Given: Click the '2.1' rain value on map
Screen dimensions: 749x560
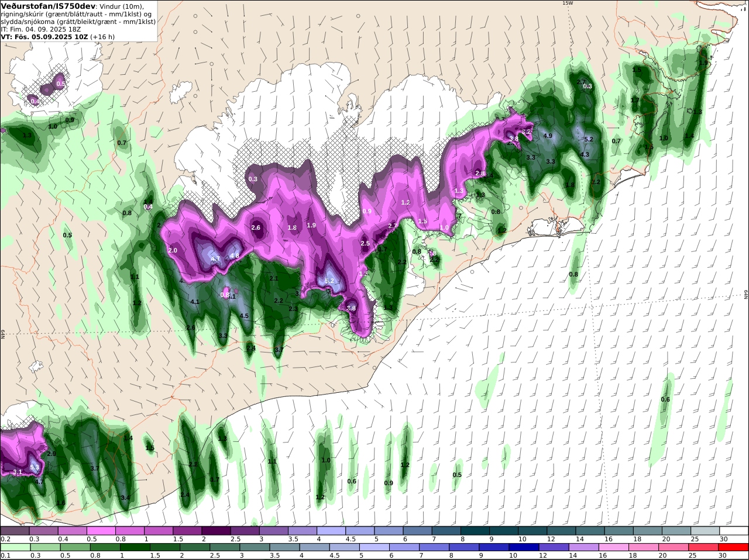Looking at the screenshot, I should point(273,279).
